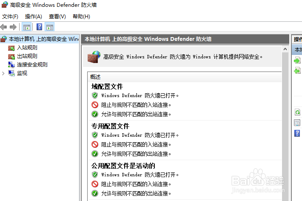
Task: Select the 入站规则 tree item
Action: pyautogui.click(x=27, y=47)
